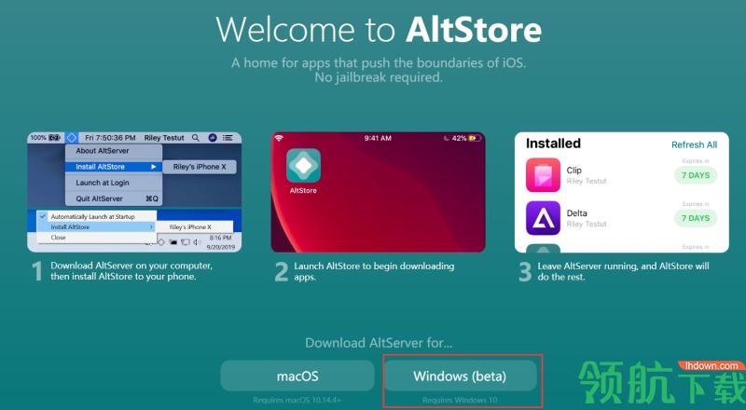Image resolution: width=746 pixels, height=410 pixels.
Task: Click the 7 DAYS badge beside Delta
Action: point(696,218)
